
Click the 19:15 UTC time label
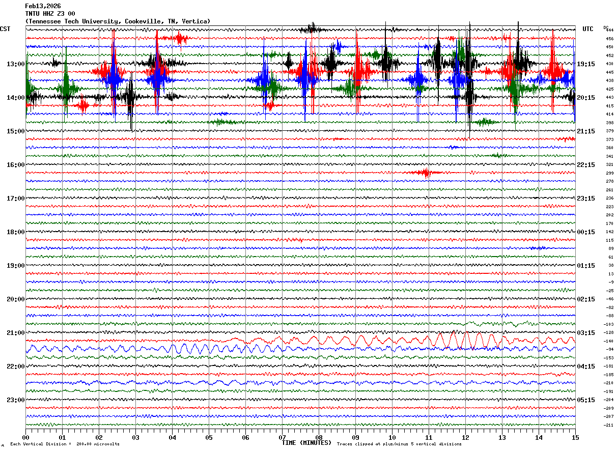(586, 64)
